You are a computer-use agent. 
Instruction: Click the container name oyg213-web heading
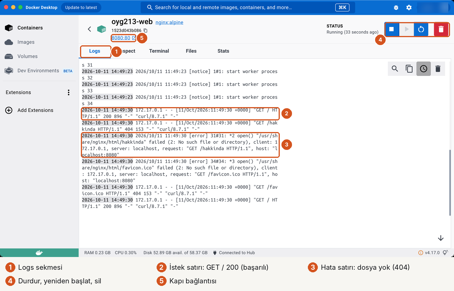pos(132,22)
